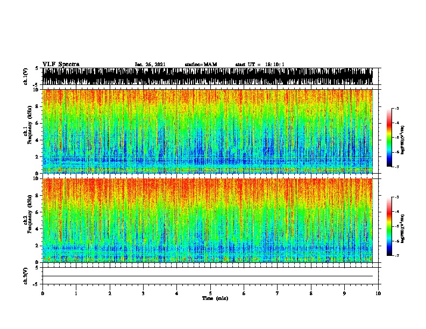The image size is (426, 329).
Task: Click time axis tick label "4"
Action: click(177, 294)
